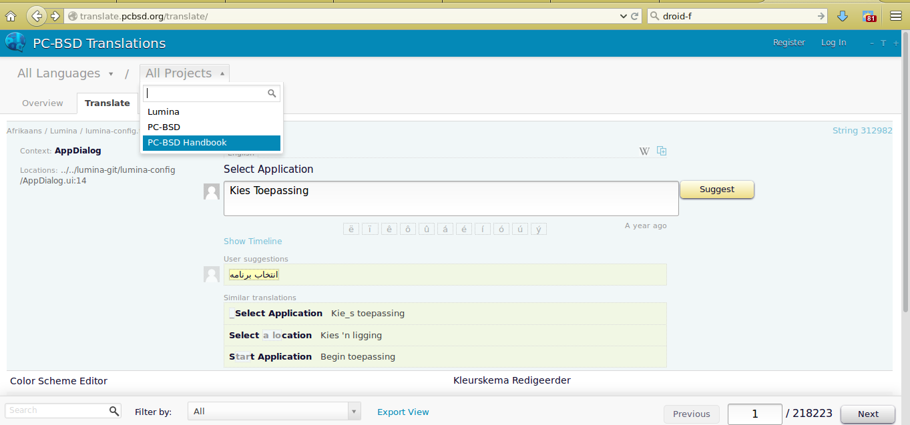This screenshot has width=910, height=425.
Task: Increase page text size with the plus control
Action: click(x=896, y=43)
